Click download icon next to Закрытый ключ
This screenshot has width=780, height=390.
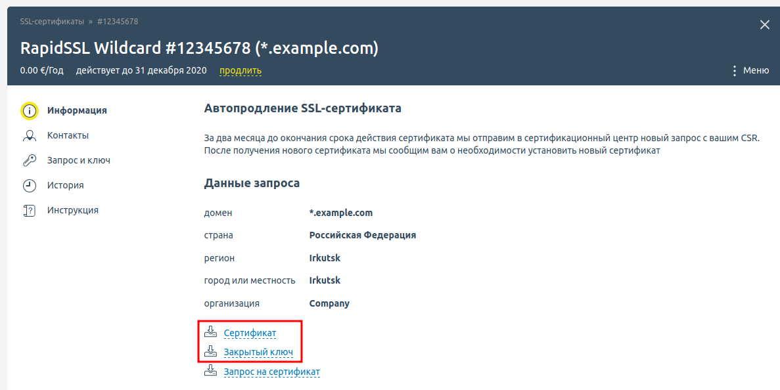click(210, 352)
